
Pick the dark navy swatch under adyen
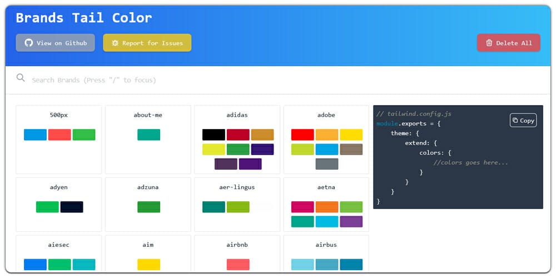click(72, 207)
